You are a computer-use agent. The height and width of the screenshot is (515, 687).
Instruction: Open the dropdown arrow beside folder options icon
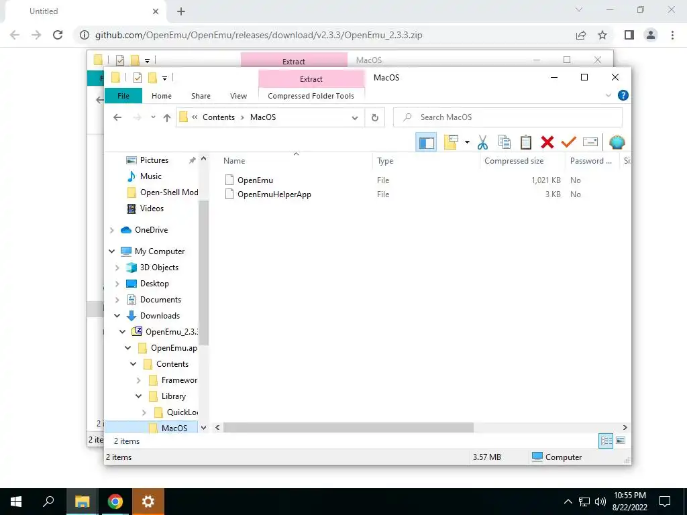467,142
